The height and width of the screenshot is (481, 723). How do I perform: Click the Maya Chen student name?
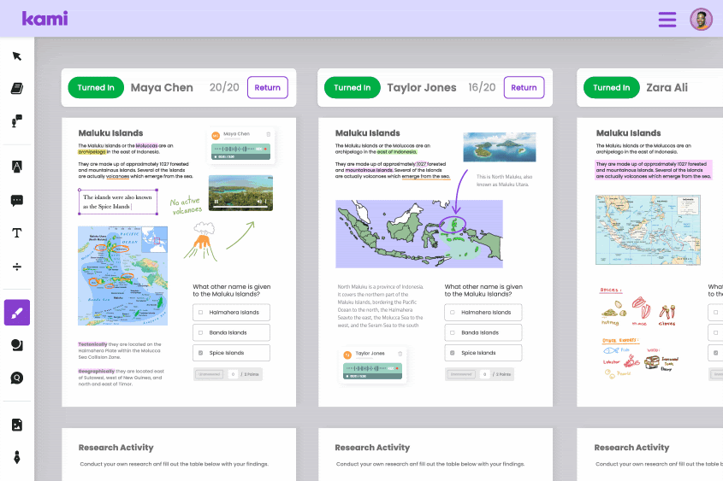tap(162, 87)
